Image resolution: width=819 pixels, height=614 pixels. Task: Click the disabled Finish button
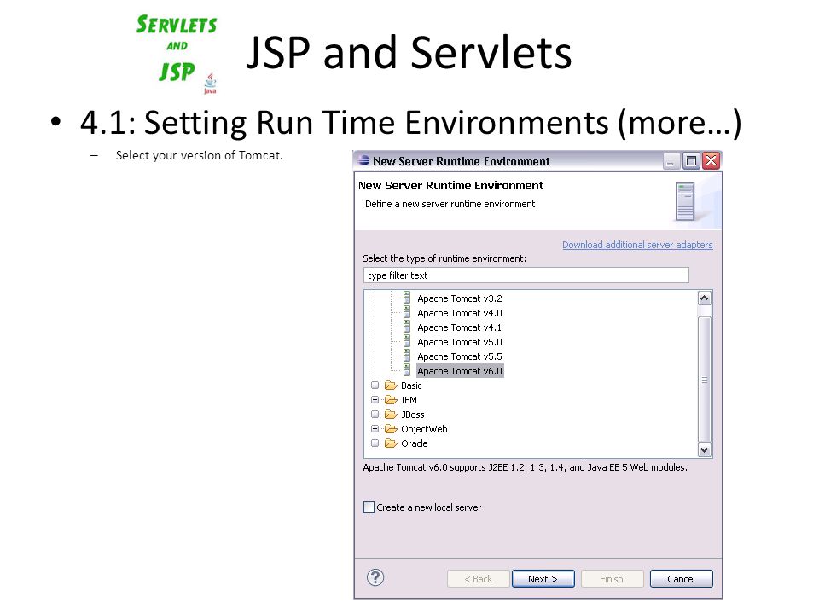[613, 578]
